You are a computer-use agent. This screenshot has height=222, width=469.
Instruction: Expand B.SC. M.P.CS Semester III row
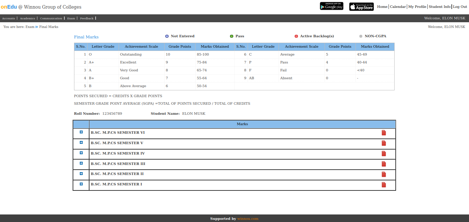pos(81,163)
